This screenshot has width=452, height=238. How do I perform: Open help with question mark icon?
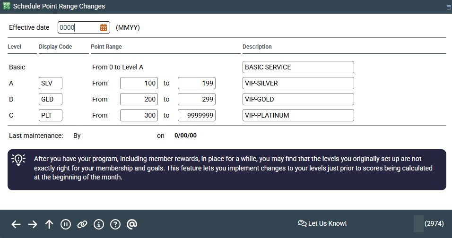[x=115, y=224]
